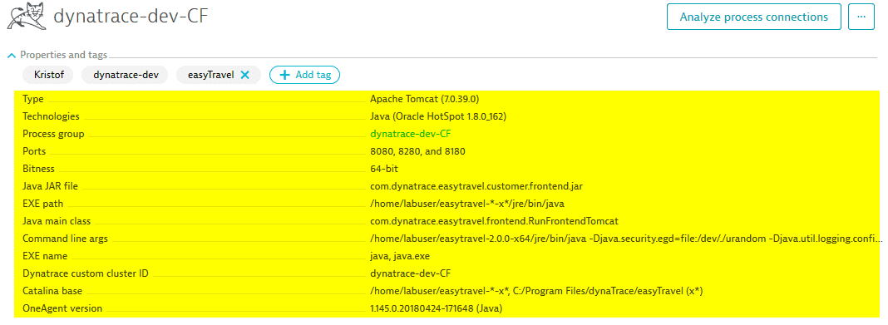Click value /home/labuser/easytravel-*-x*/jre/bin/java
This screenshot has height=325, width=888.
coord(467,204)
